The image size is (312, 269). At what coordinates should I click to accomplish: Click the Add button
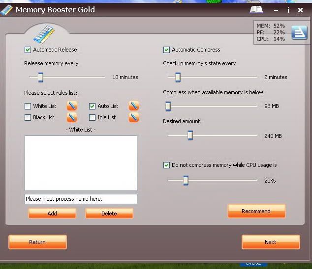pyautogui.click(x=52, y=214)
